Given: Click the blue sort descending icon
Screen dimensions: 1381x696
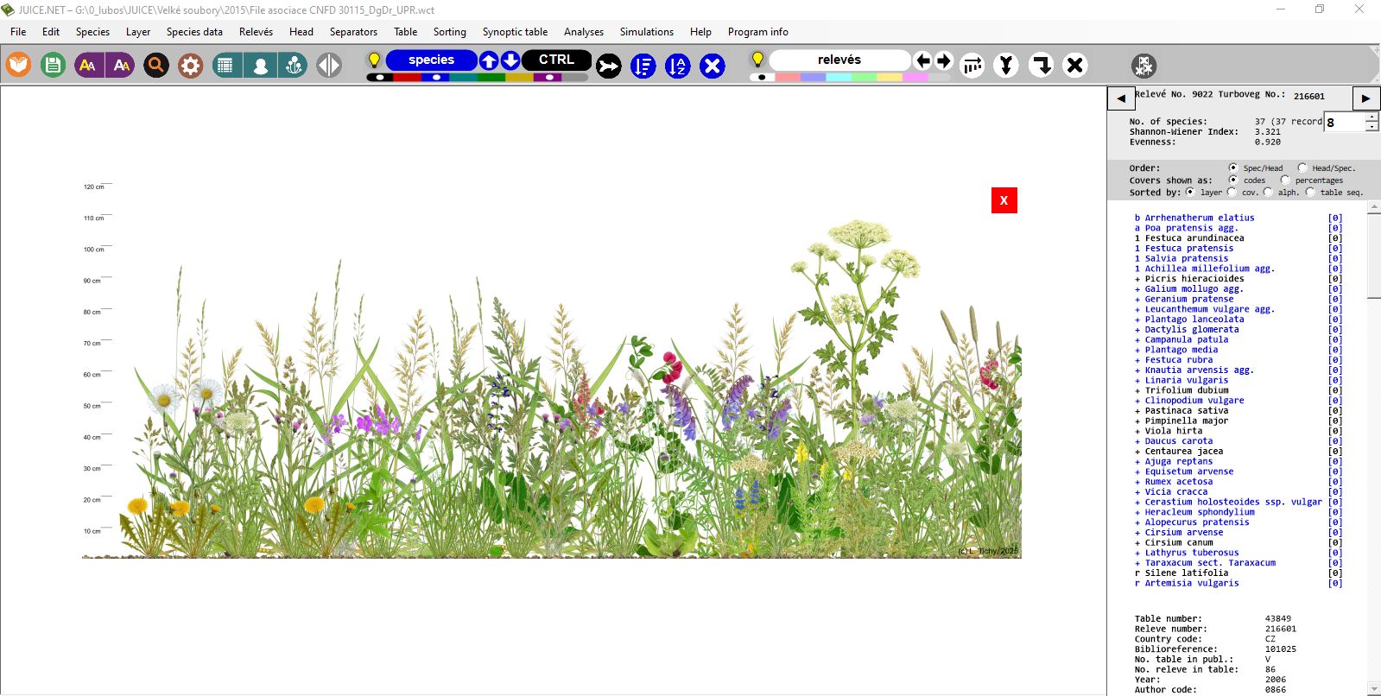Looking at the screenshot, I should [x=643, y=66].
